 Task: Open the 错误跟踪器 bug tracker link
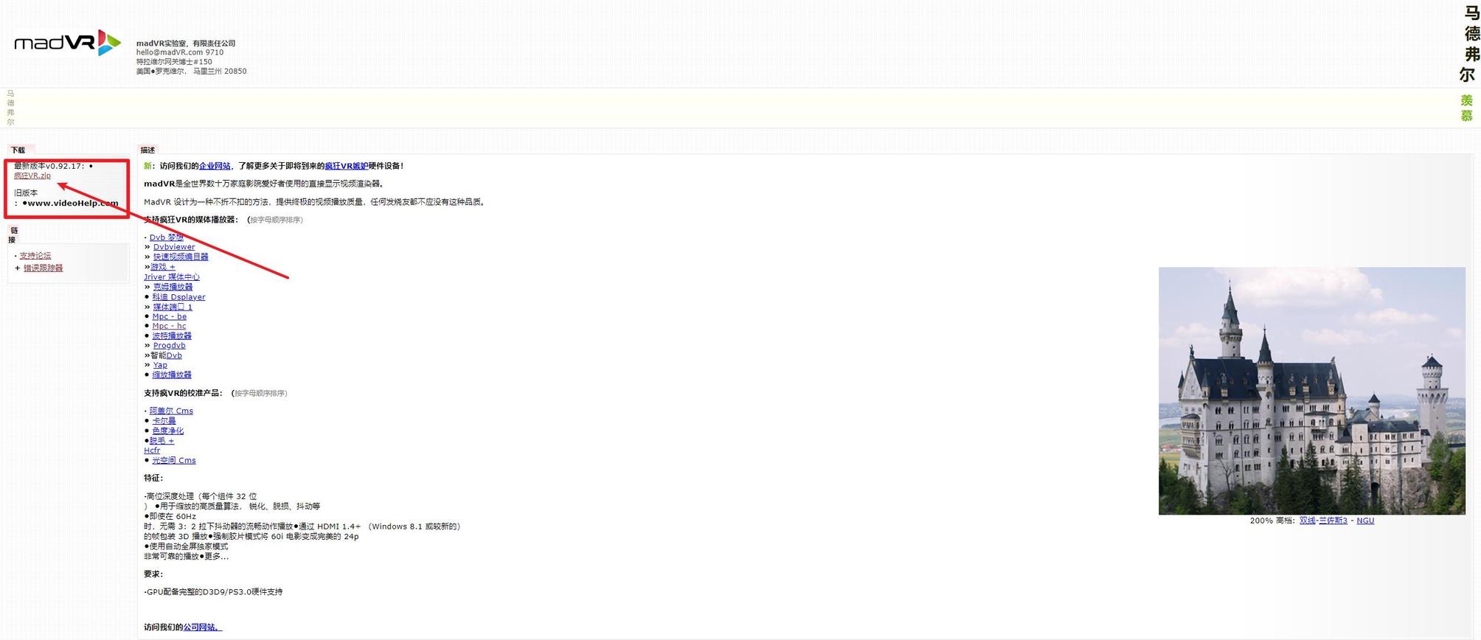(x=44, y=268)
